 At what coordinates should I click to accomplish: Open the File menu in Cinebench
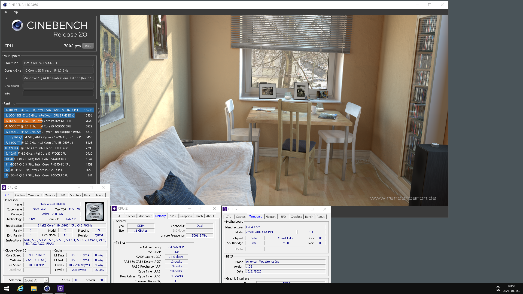coord(5,12)
